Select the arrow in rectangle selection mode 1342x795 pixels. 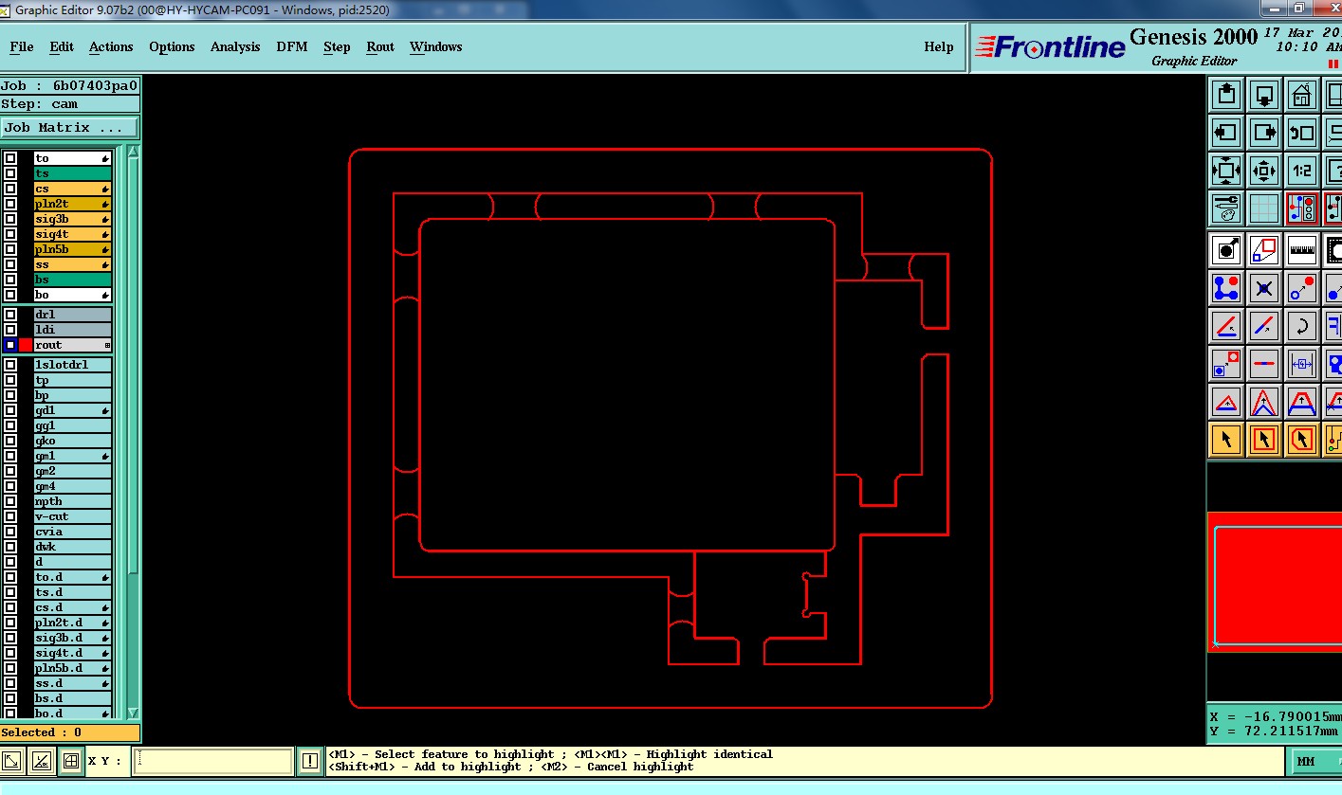click(1264, 440)
